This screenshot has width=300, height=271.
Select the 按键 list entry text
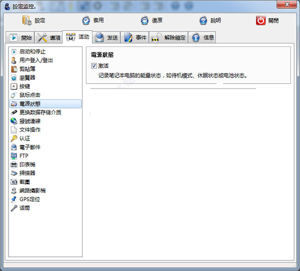pos(24,86)
